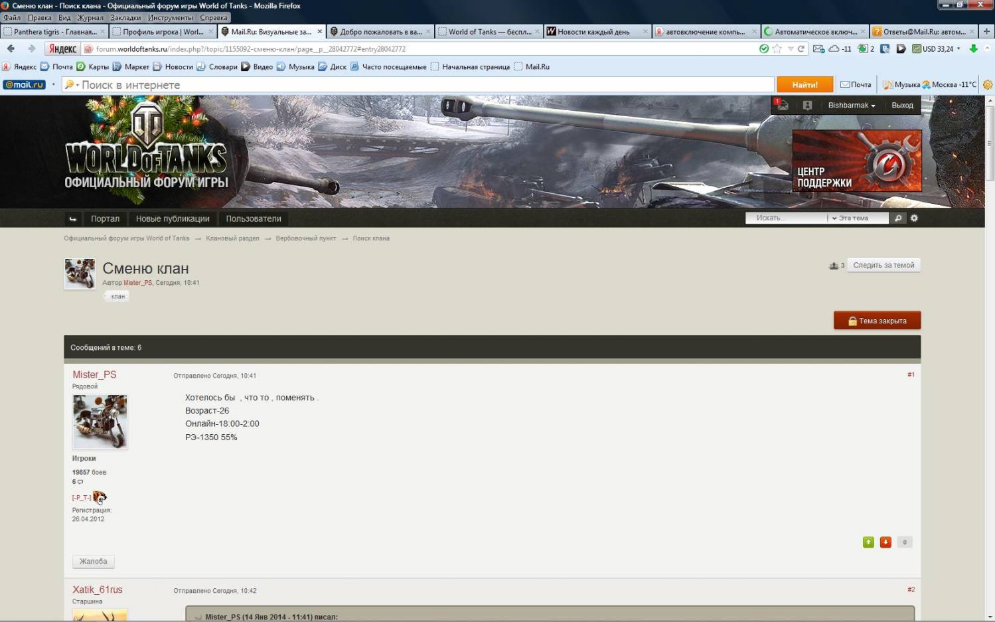
Task: Click Жалоба button under Mister_PS post
Action: (x=93, y=562)
